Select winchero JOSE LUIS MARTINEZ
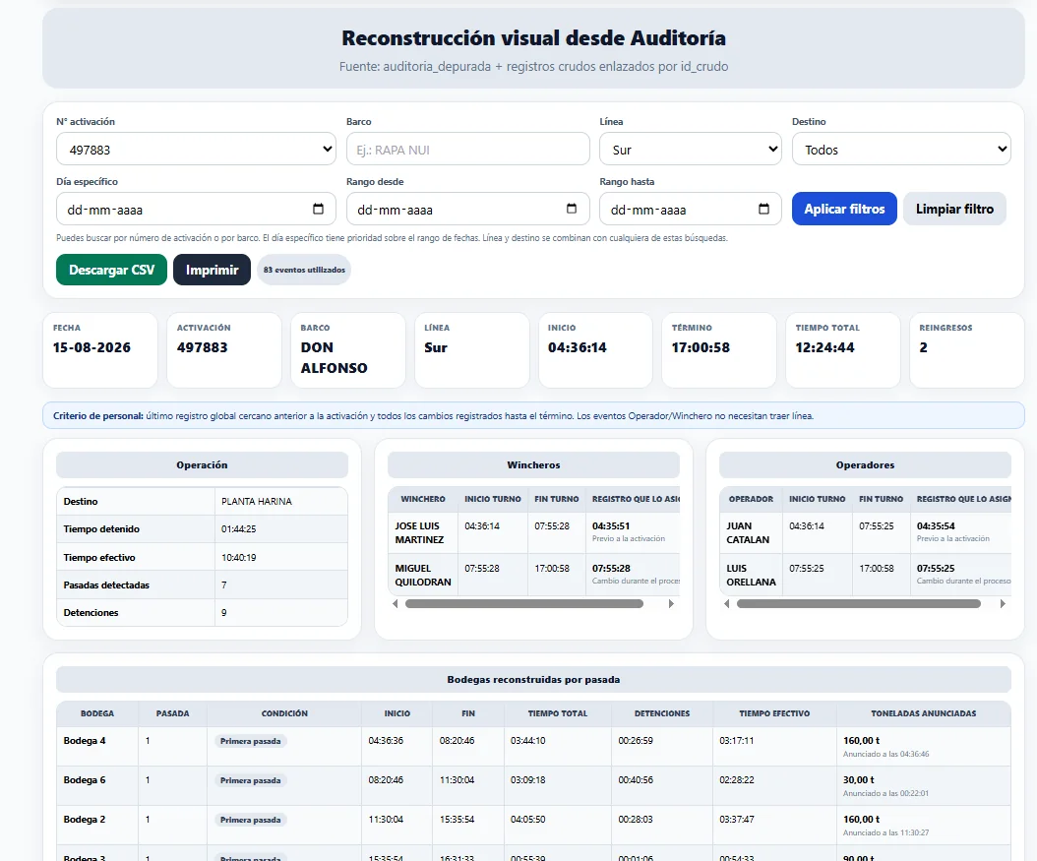 point(419,533)
